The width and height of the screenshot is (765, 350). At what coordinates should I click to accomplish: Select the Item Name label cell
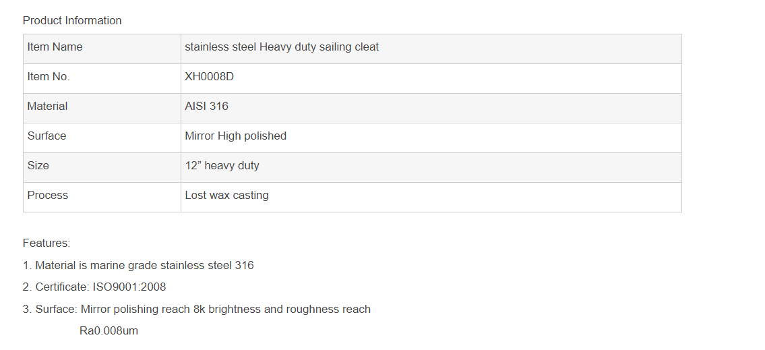click(x=55, y=47)
